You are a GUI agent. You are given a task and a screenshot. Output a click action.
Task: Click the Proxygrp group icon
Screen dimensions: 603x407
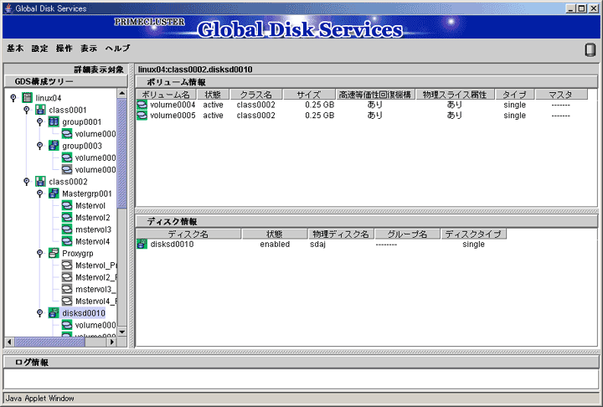pyautogui.click(x=54, y=253)
